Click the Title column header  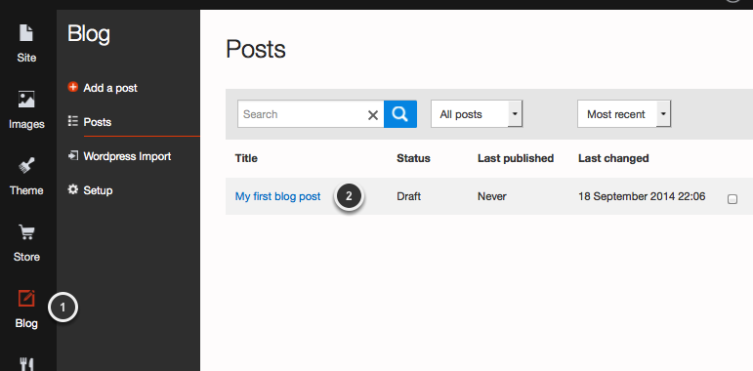246,158
